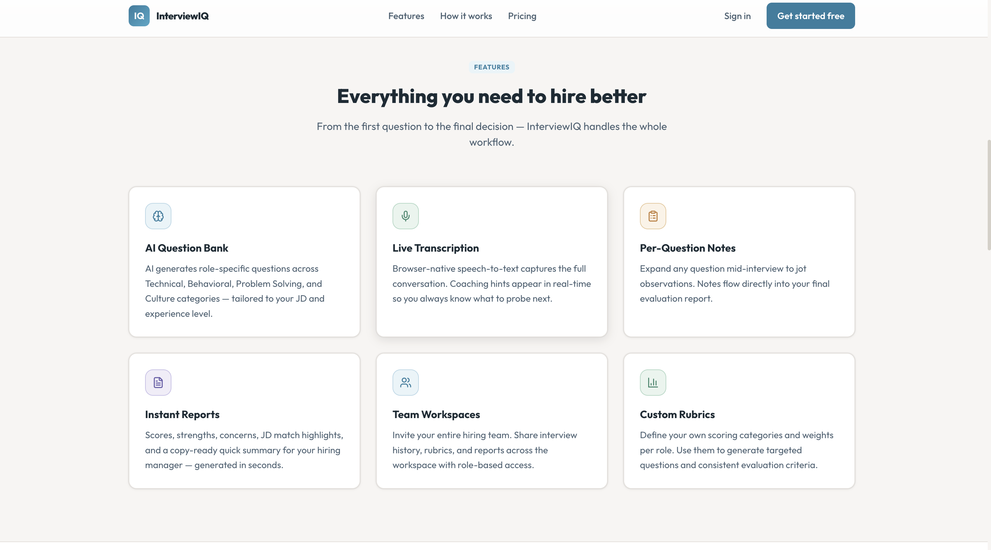Click the Sign in link
The image size is (991, 550).
(737, 16)
